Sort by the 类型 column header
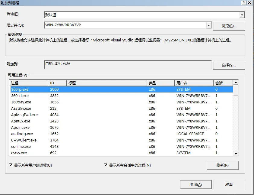This screenshot has width=254, height=195. [161, 83]
